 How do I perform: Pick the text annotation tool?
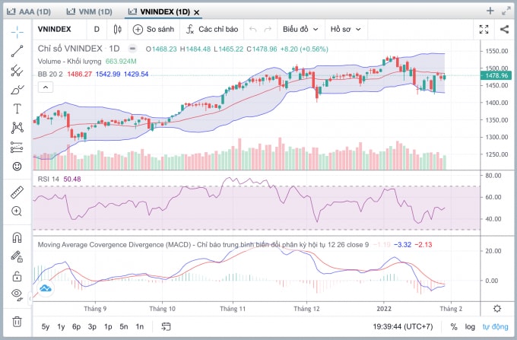[x=17, y=109]
